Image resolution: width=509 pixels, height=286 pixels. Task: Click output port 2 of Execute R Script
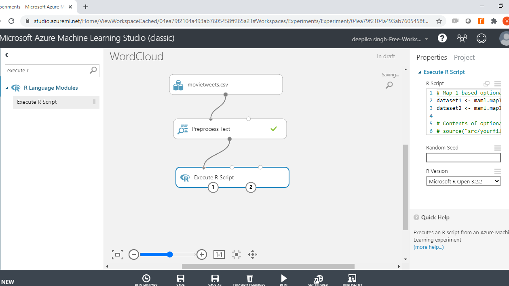click(251, 187)
